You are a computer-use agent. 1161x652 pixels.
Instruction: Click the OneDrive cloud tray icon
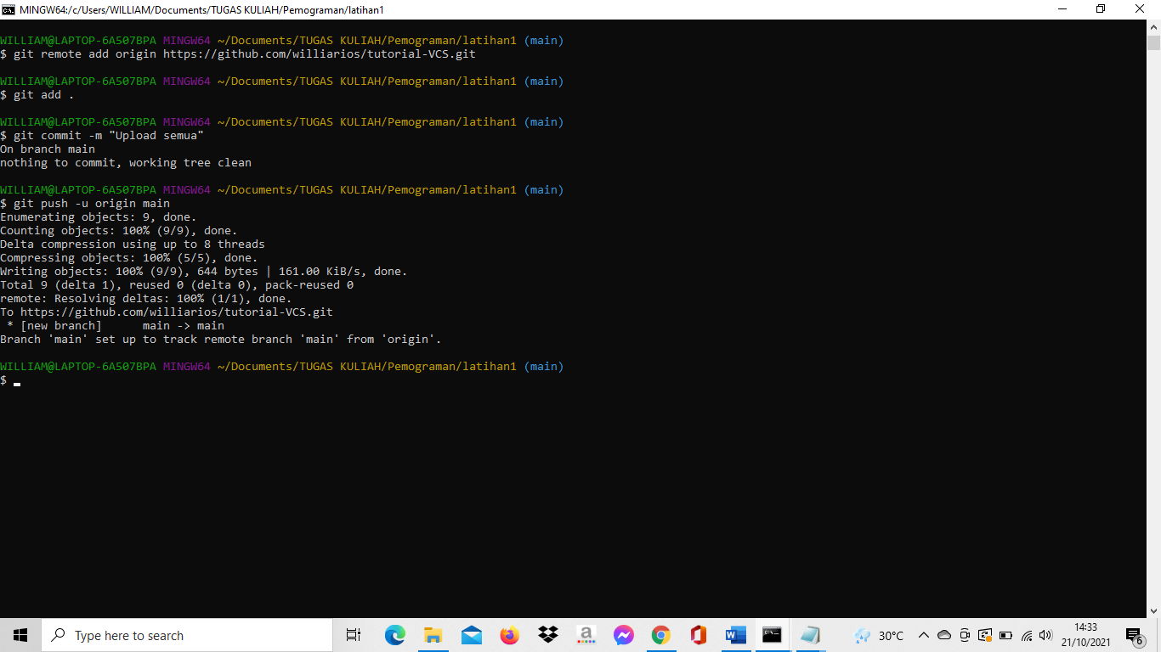pyautogui.click(x=944, y=635)
